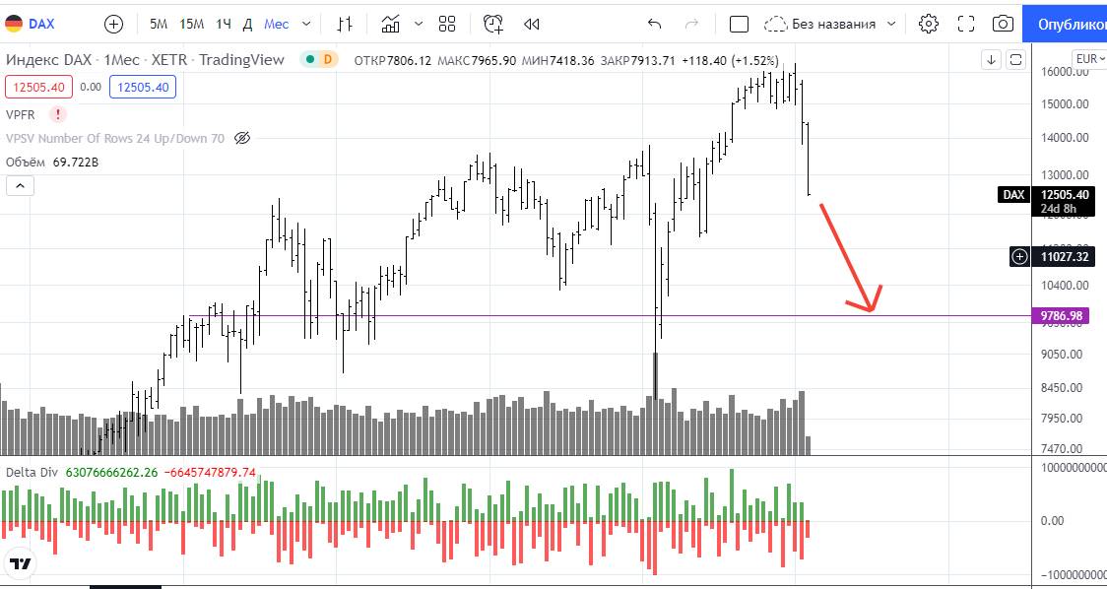This screenshot has width=1107, height=589.
Task: Click the TradingView logo in the corner
Action: point(21,563)
